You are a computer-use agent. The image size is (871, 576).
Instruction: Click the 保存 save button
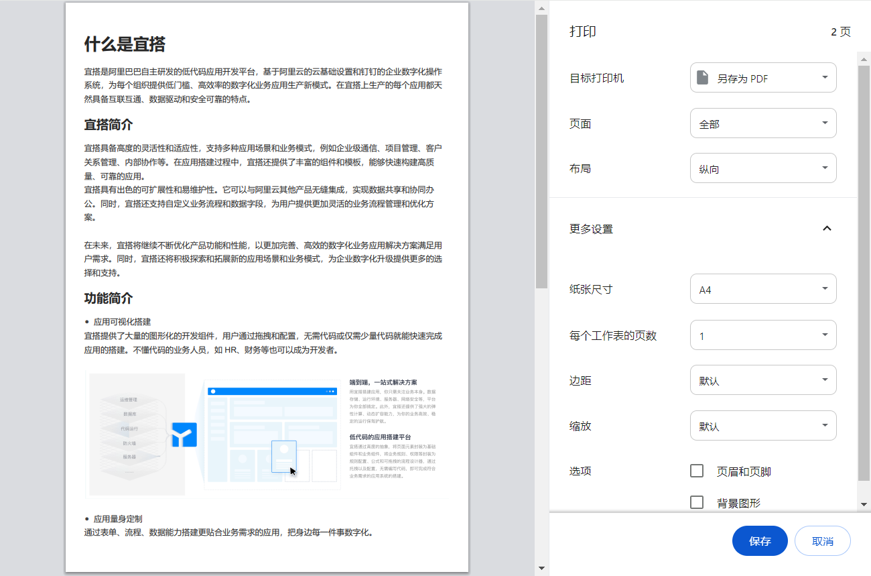click(760, 541)
